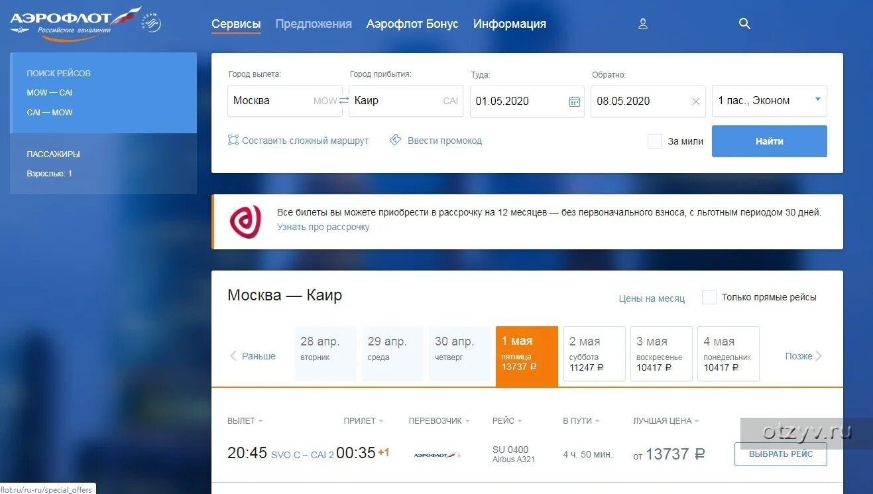Open Цены на месяц link
This screenshot has height=494, width=873.
pyautogui.click(x=652, y=298)
